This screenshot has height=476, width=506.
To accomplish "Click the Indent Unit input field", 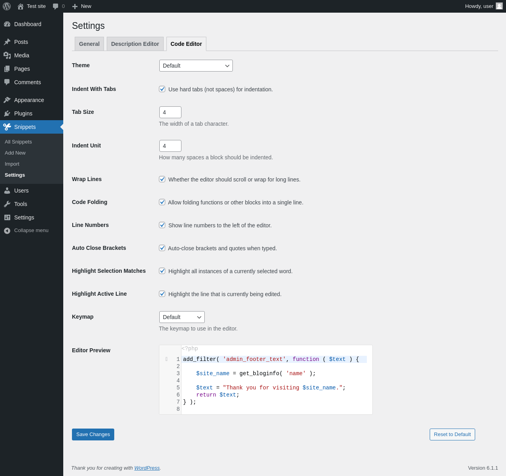I will [x=170, y=146].
